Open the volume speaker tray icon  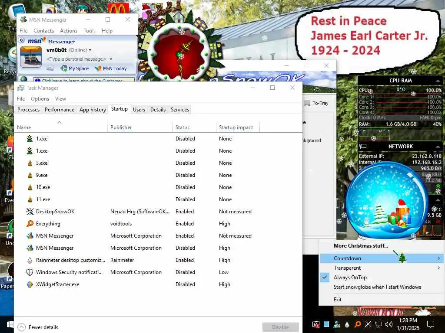[389, 324]
